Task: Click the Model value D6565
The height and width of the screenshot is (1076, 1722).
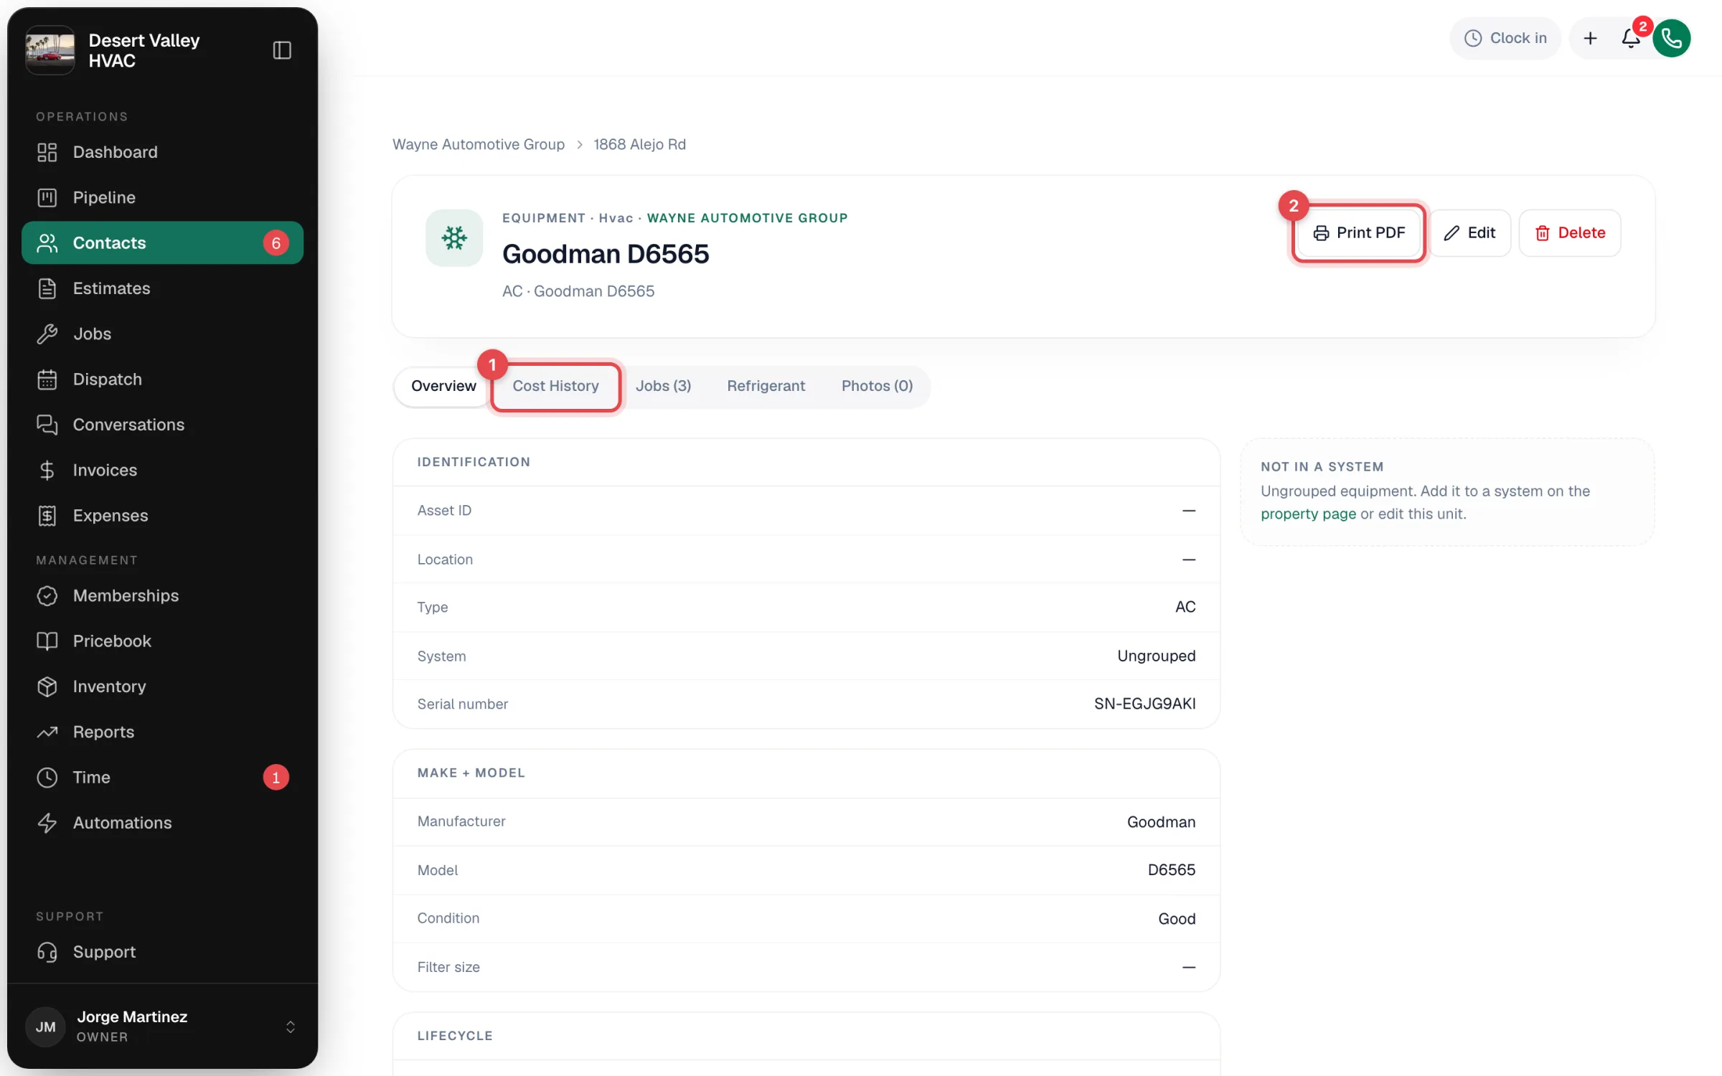Action: pyautogui.click(x=1171, y=870)
